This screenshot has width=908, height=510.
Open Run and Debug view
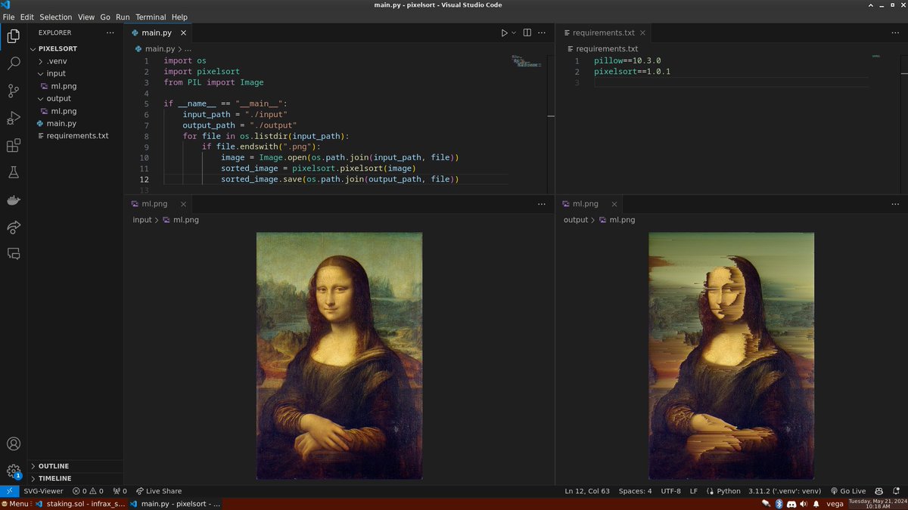[x=14, y=118]
